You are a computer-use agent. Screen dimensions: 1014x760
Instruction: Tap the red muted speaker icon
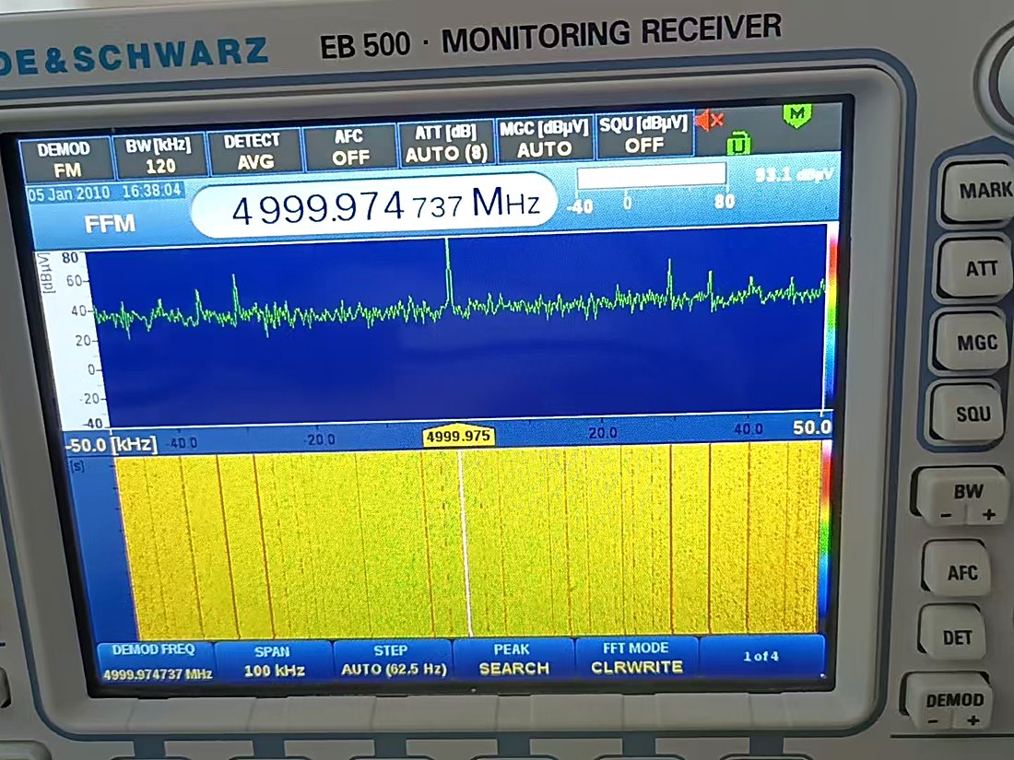[x=710, y=120]
